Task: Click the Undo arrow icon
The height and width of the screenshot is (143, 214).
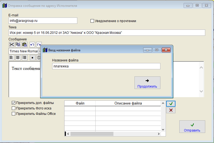Action: pyautogui.click(x=32, y=44)
